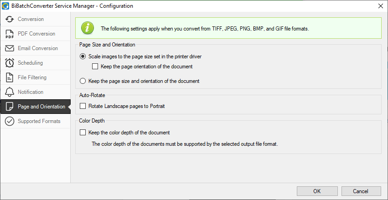Image resolution: width=388 pixels, height=200 pixels.
Task: Click the BiBatchConverter app icon in title bar
Action: point(5,6)
